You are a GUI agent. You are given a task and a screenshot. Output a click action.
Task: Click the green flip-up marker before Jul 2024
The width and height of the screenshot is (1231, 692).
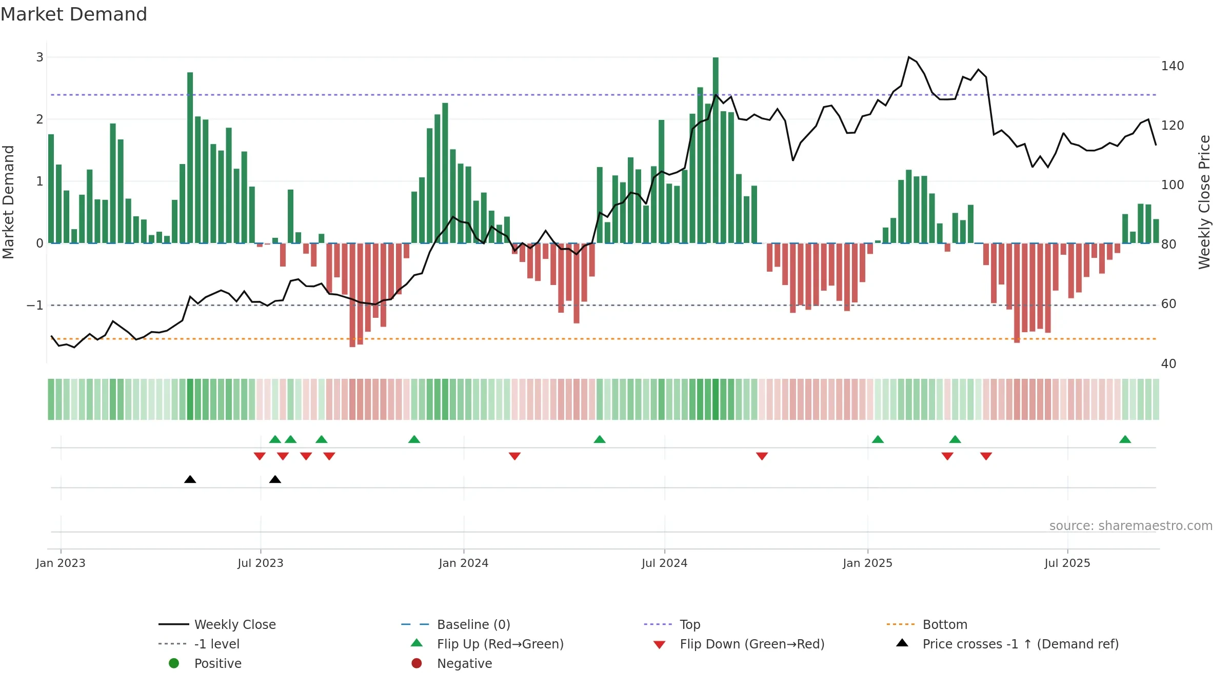(599, 439)
